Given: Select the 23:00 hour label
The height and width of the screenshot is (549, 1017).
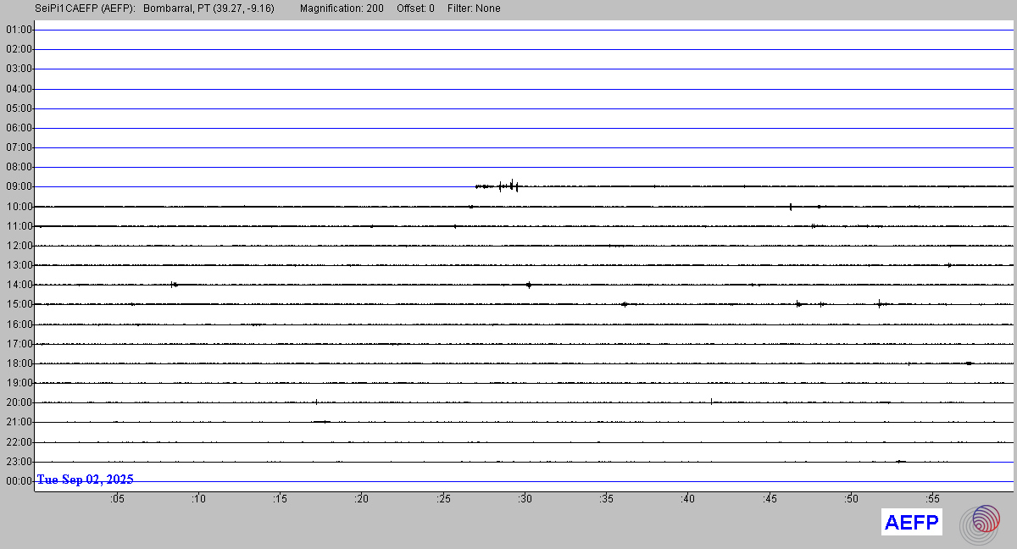Looking at the screenshot, I should click(19, 462).
